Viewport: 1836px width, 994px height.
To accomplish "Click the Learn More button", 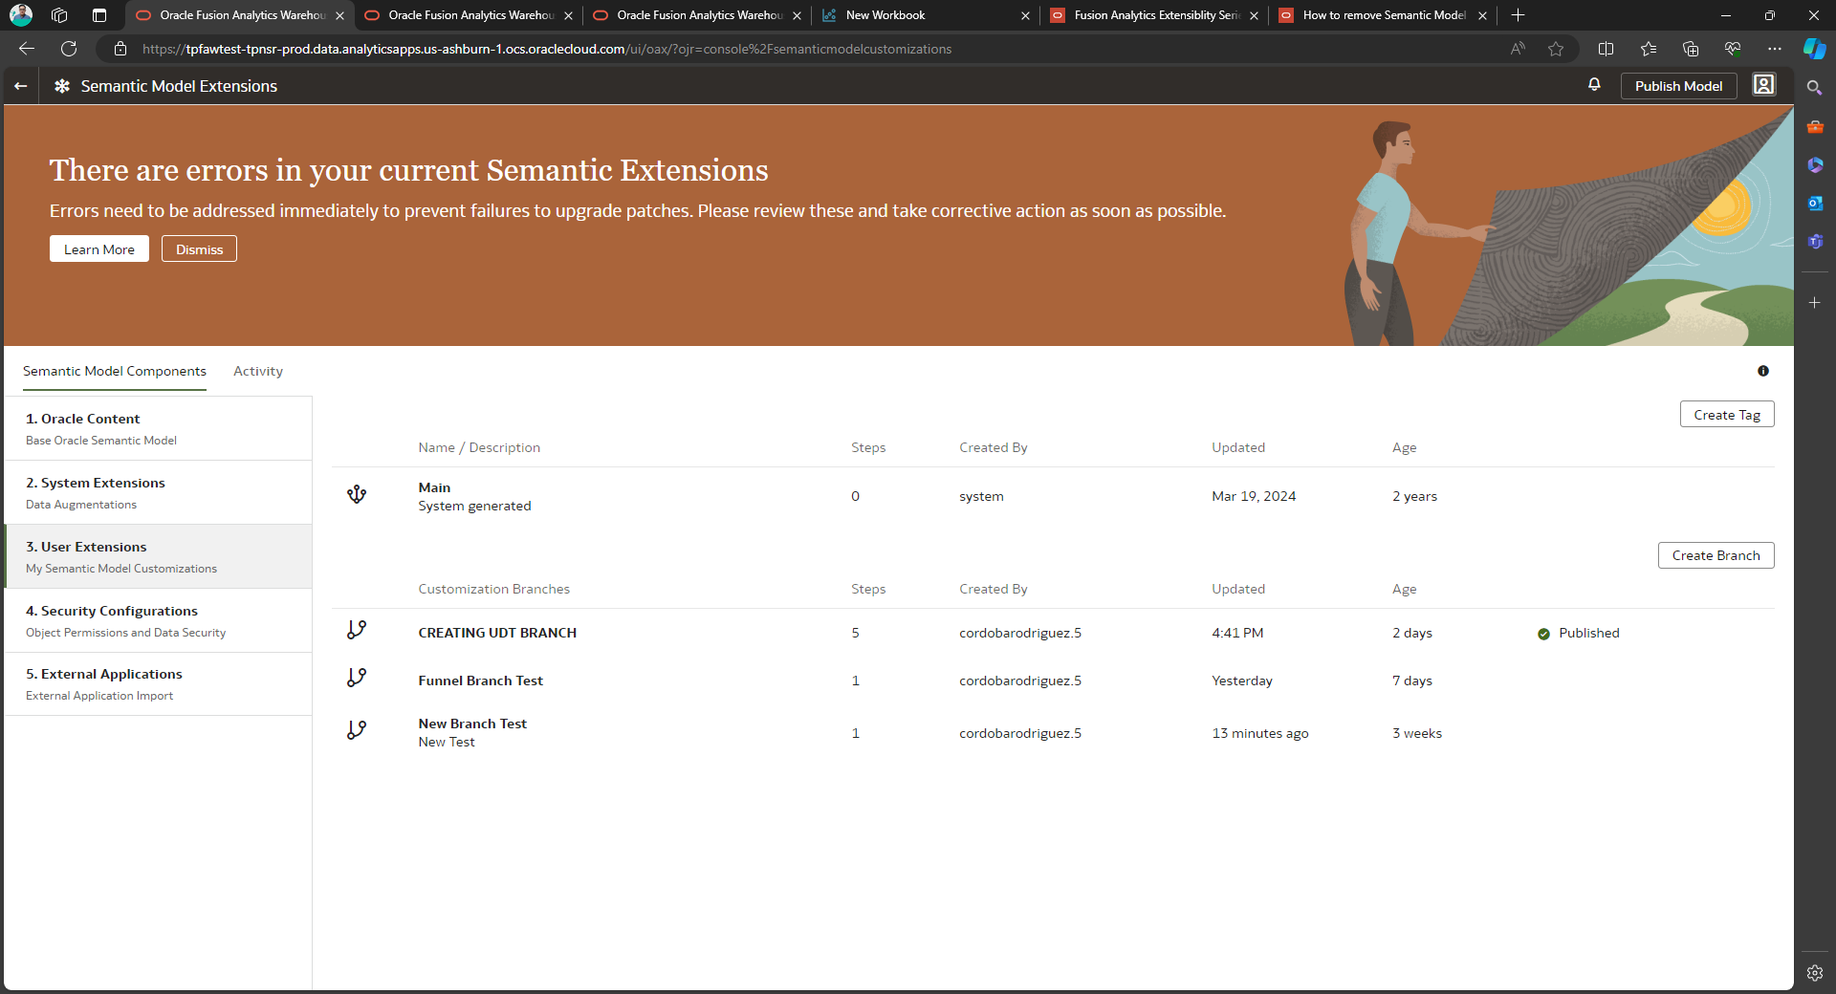I will (99, 248).
